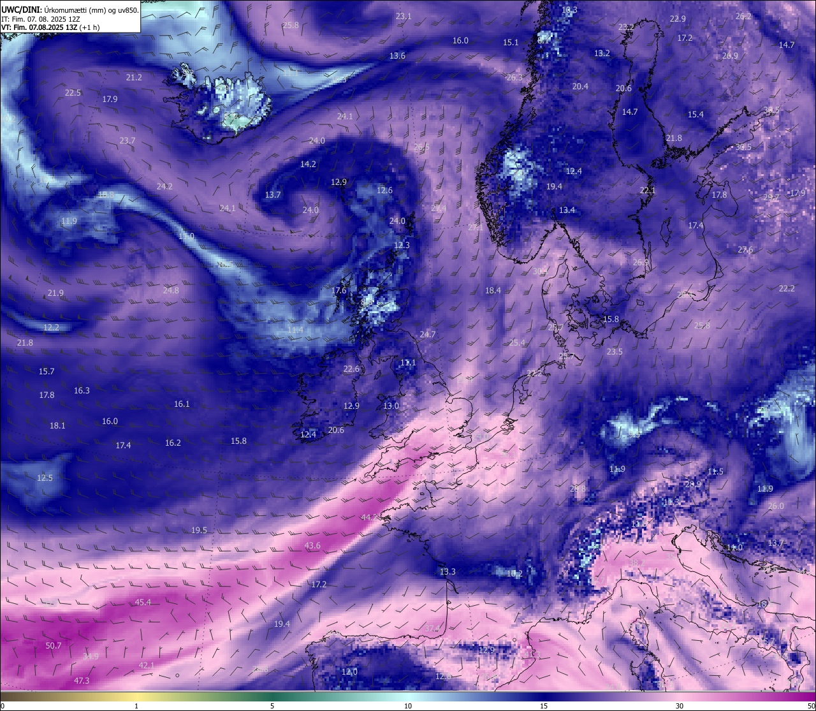Click the map value 20.4
Screen dimensions: 816x711
tap(580, 86)
